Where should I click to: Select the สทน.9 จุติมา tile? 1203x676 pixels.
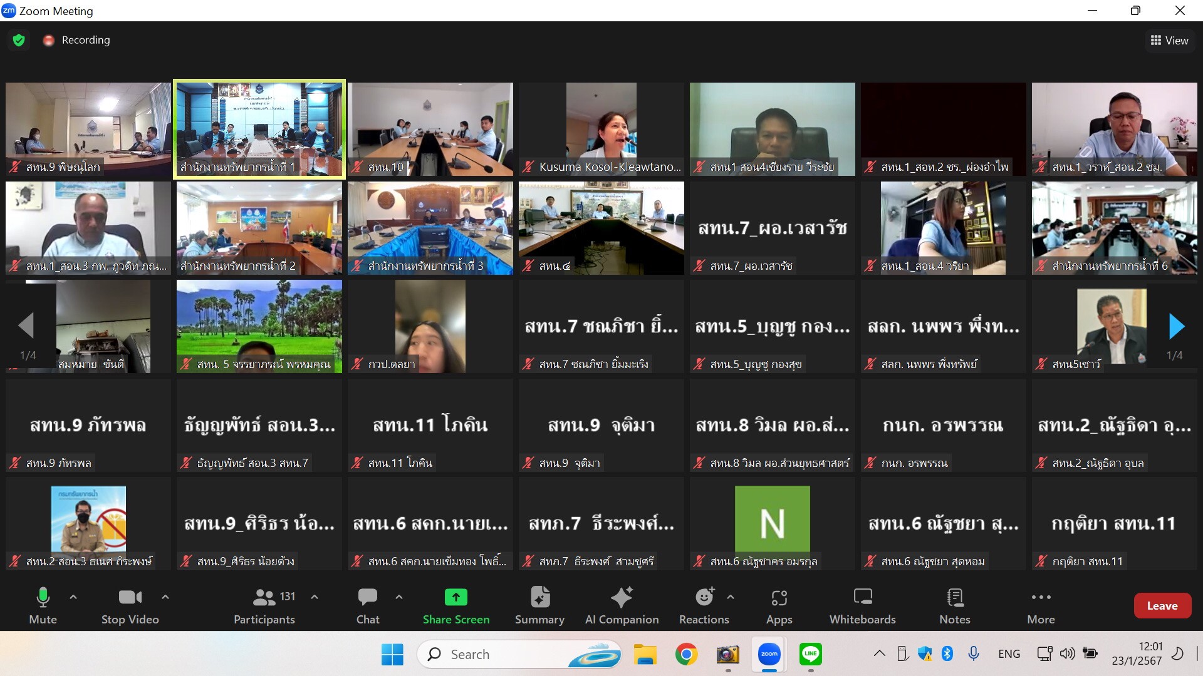[601, 425]
